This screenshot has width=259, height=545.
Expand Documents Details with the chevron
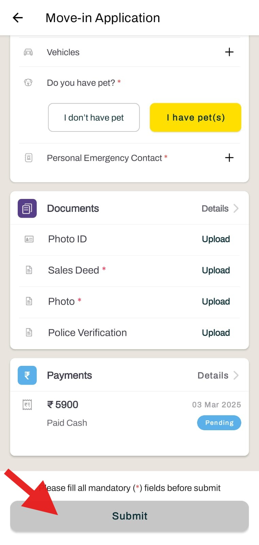pyautogui.click(x=236, y=208)
